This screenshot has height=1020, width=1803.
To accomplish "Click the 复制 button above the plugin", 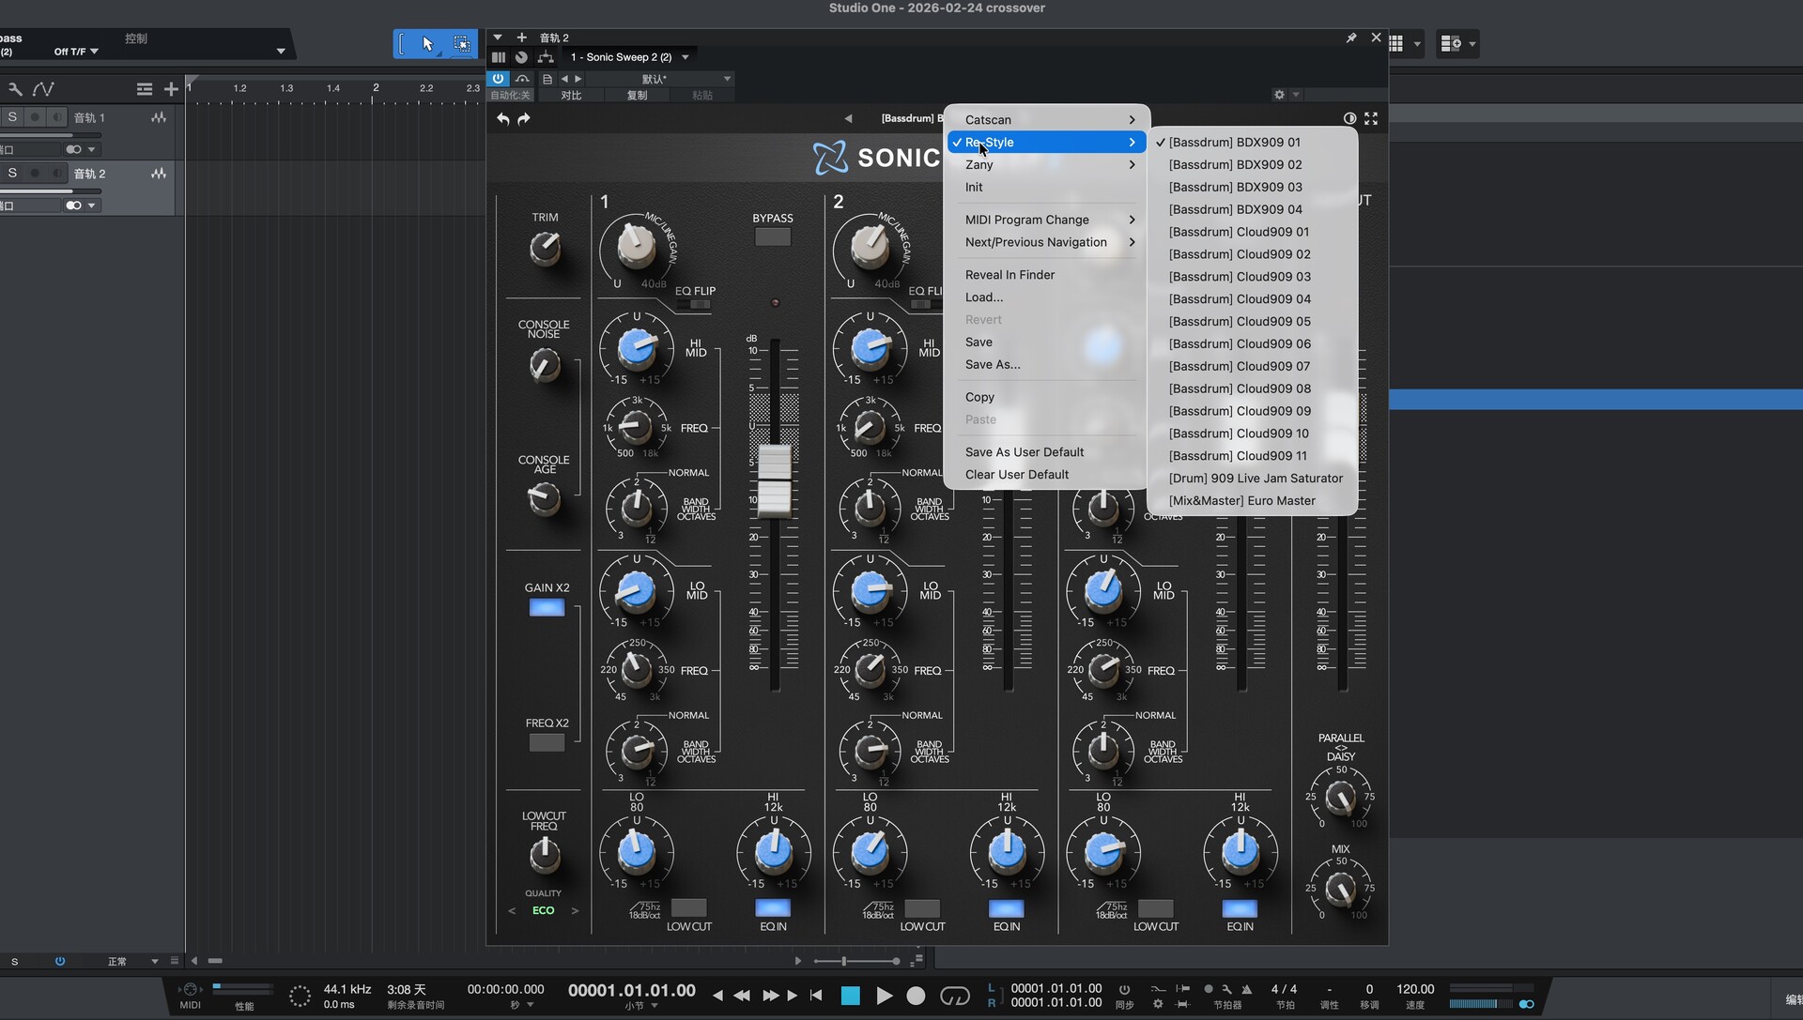I will click(x=635, y=95).
